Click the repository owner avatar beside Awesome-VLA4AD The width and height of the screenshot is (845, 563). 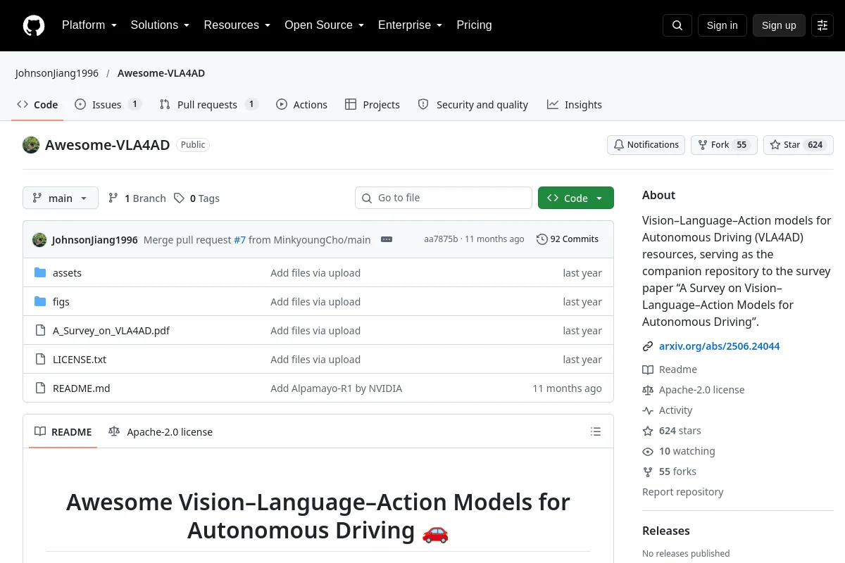tap(31, 145)
